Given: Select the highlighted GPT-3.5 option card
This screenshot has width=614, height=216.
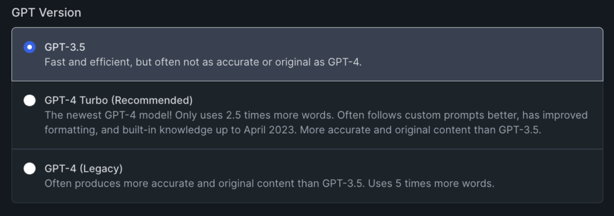Looking at the screenshot, I should coord(308,54).
